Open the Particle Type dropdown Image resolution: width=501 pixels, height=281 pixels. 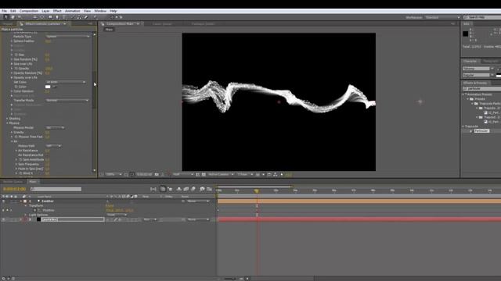pyautogui.click(x=67, y=37)
